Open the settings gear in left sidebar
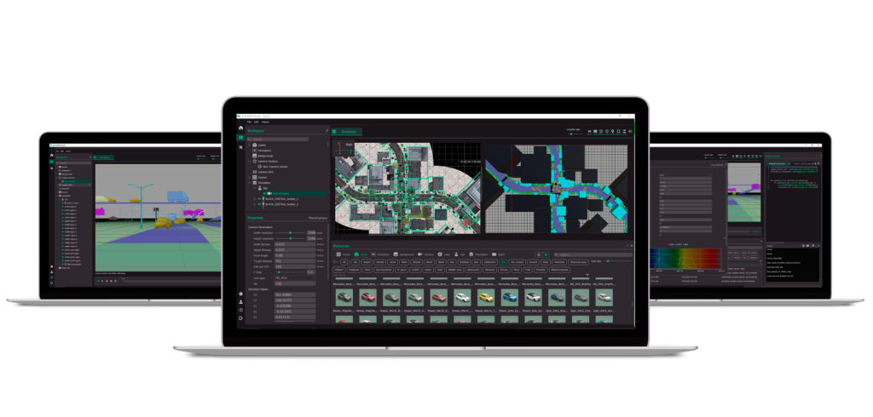The image size is (873, 417). (x=240, y=294)
